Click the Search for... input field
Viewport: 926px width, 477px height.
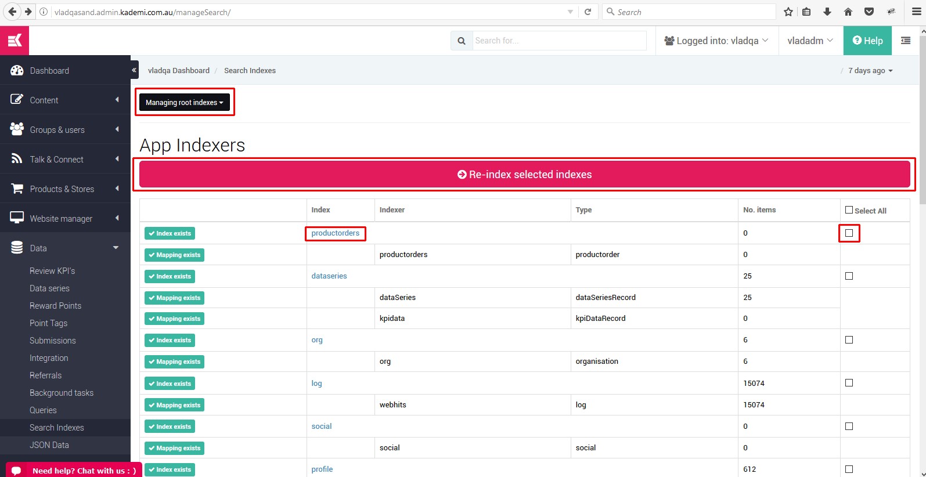(559, 41)
